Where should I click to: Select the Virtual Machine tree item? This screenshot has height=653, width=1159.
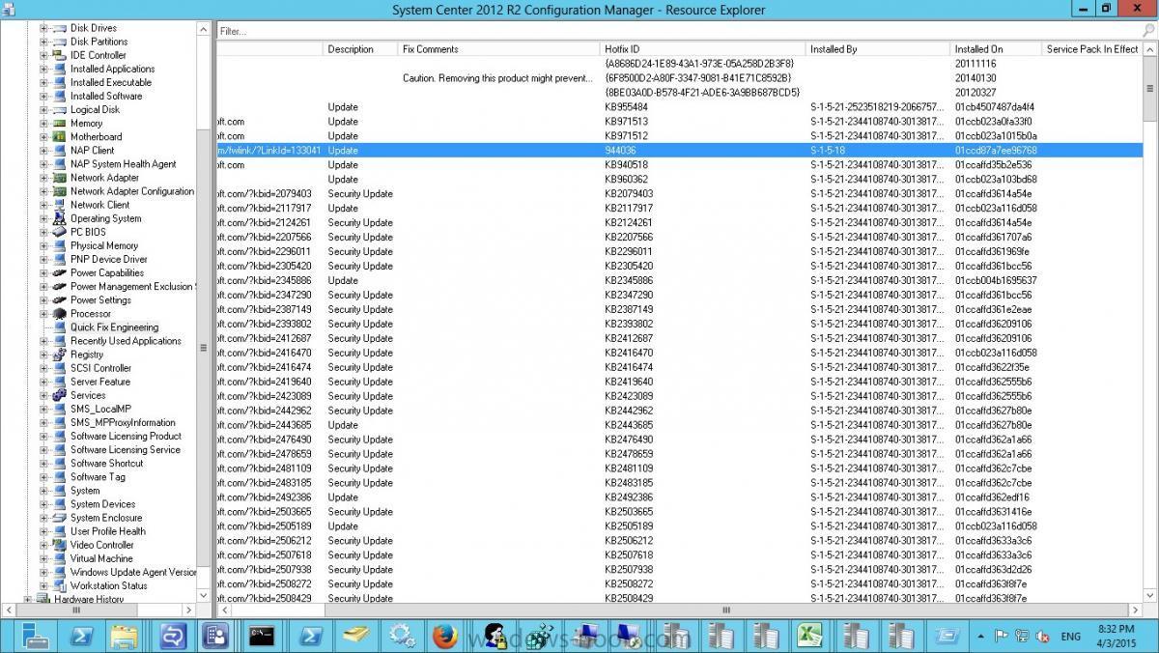pos(101,558)
